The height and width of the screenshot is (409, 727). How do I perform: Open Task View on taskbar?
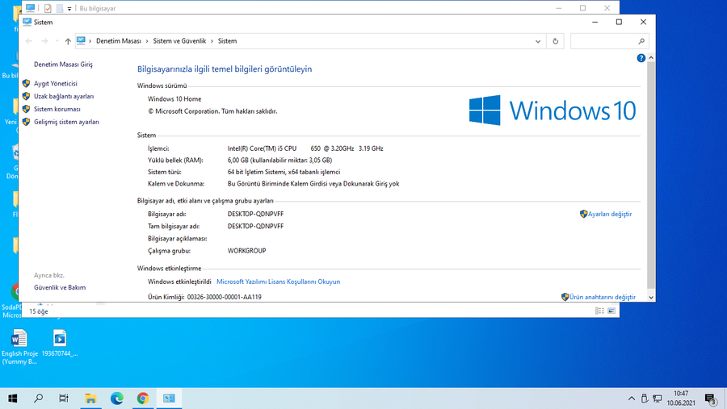click(64, 399)
